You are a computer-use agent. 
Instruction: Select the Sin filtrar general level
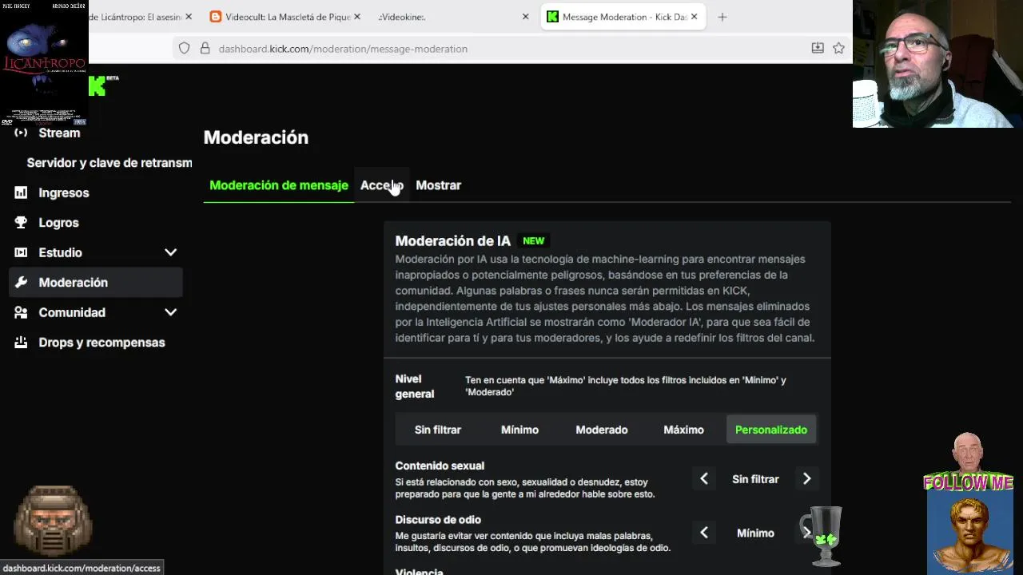click(438, 430)
